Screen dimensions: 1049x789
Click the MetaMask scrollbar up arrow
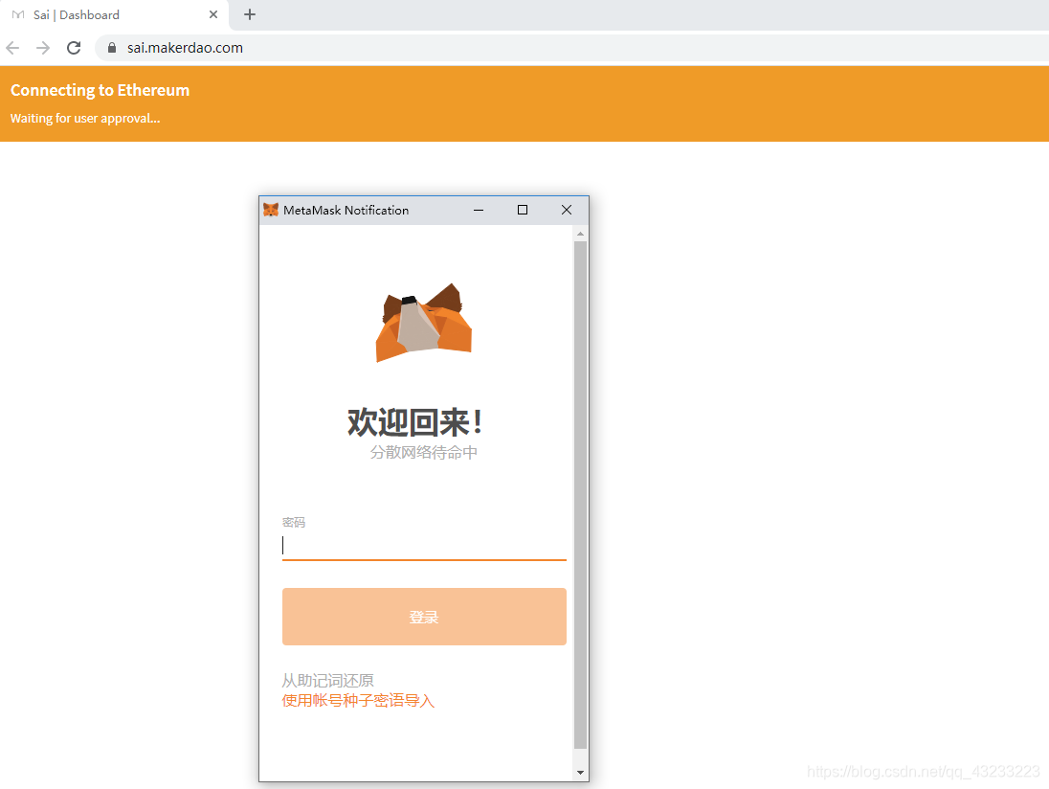point(580,234)
